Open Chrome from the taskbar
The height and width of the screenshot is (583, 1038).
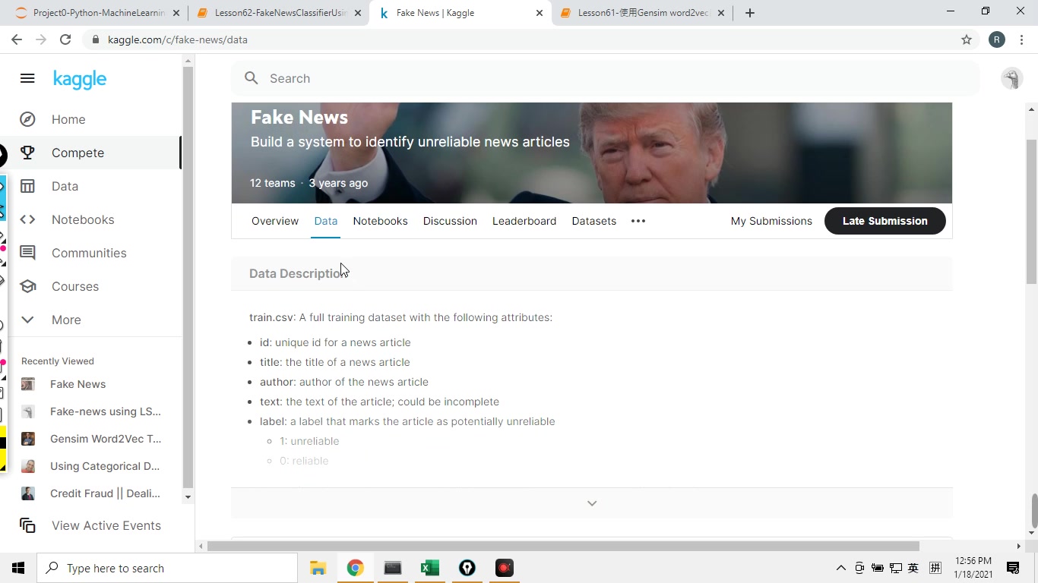coord(355,568)
